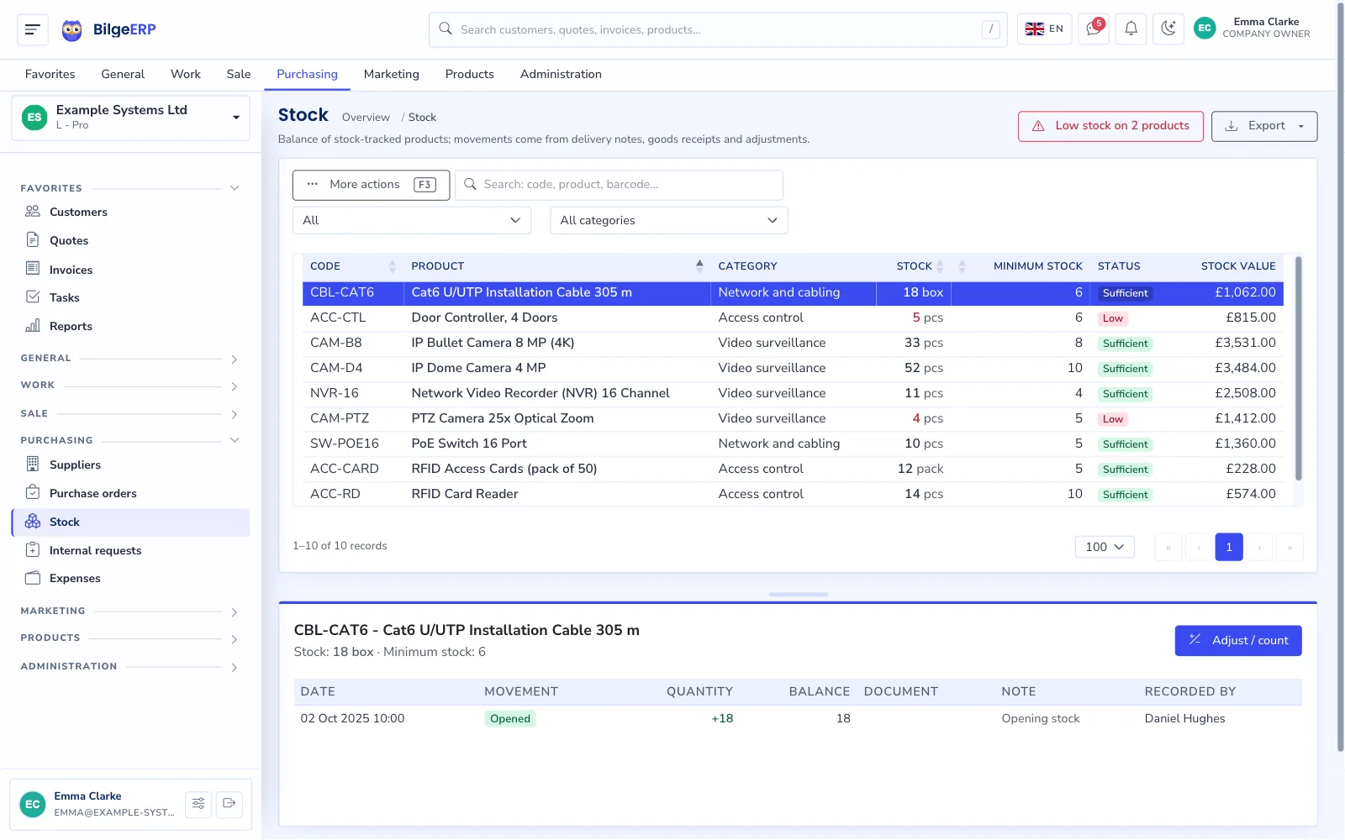The height and width of the screenshot is (840, 1345).
Task: Expand the General sidebar section
Action: 130,359
